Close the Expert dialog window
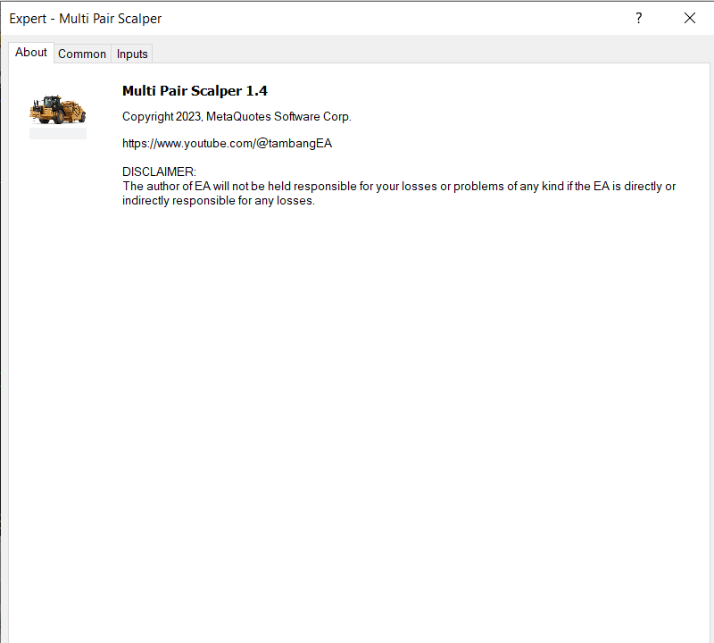Image resolution: width=714 pixels, height=643 pixels. [690, 18]
